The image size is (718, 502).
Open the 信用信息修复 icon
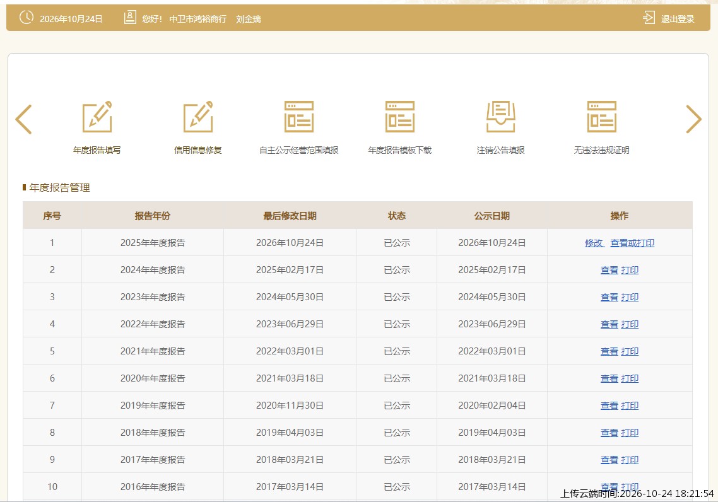pyautogui.click(x=198, y=117)
